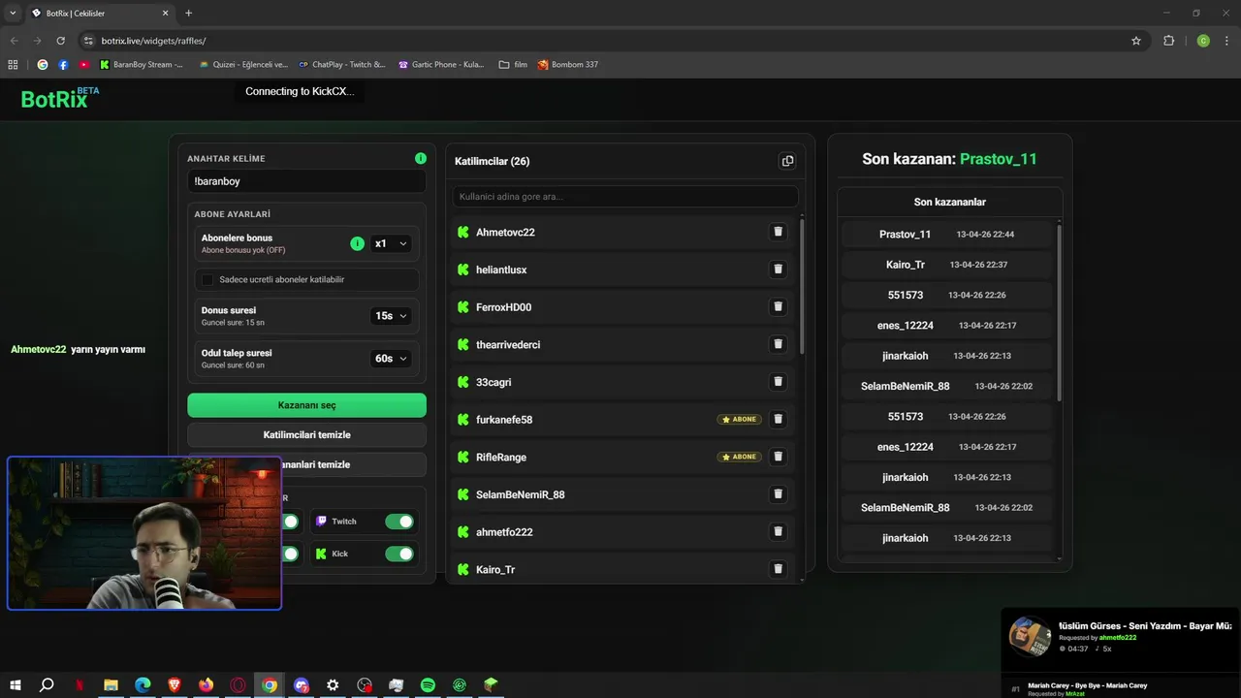Check 'Sadece ucretli aboneler katilabilir' box
This screenshot has width=1241, height=698.
207,279
